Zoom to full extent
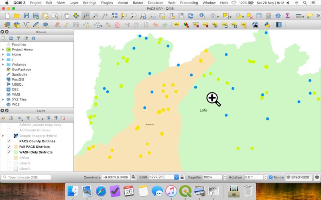 [x=114, y=16]
